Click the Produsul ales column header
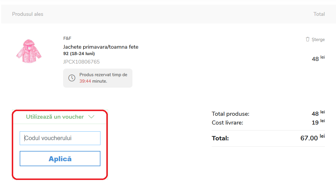The image size is (336, 187). [28, 14]
